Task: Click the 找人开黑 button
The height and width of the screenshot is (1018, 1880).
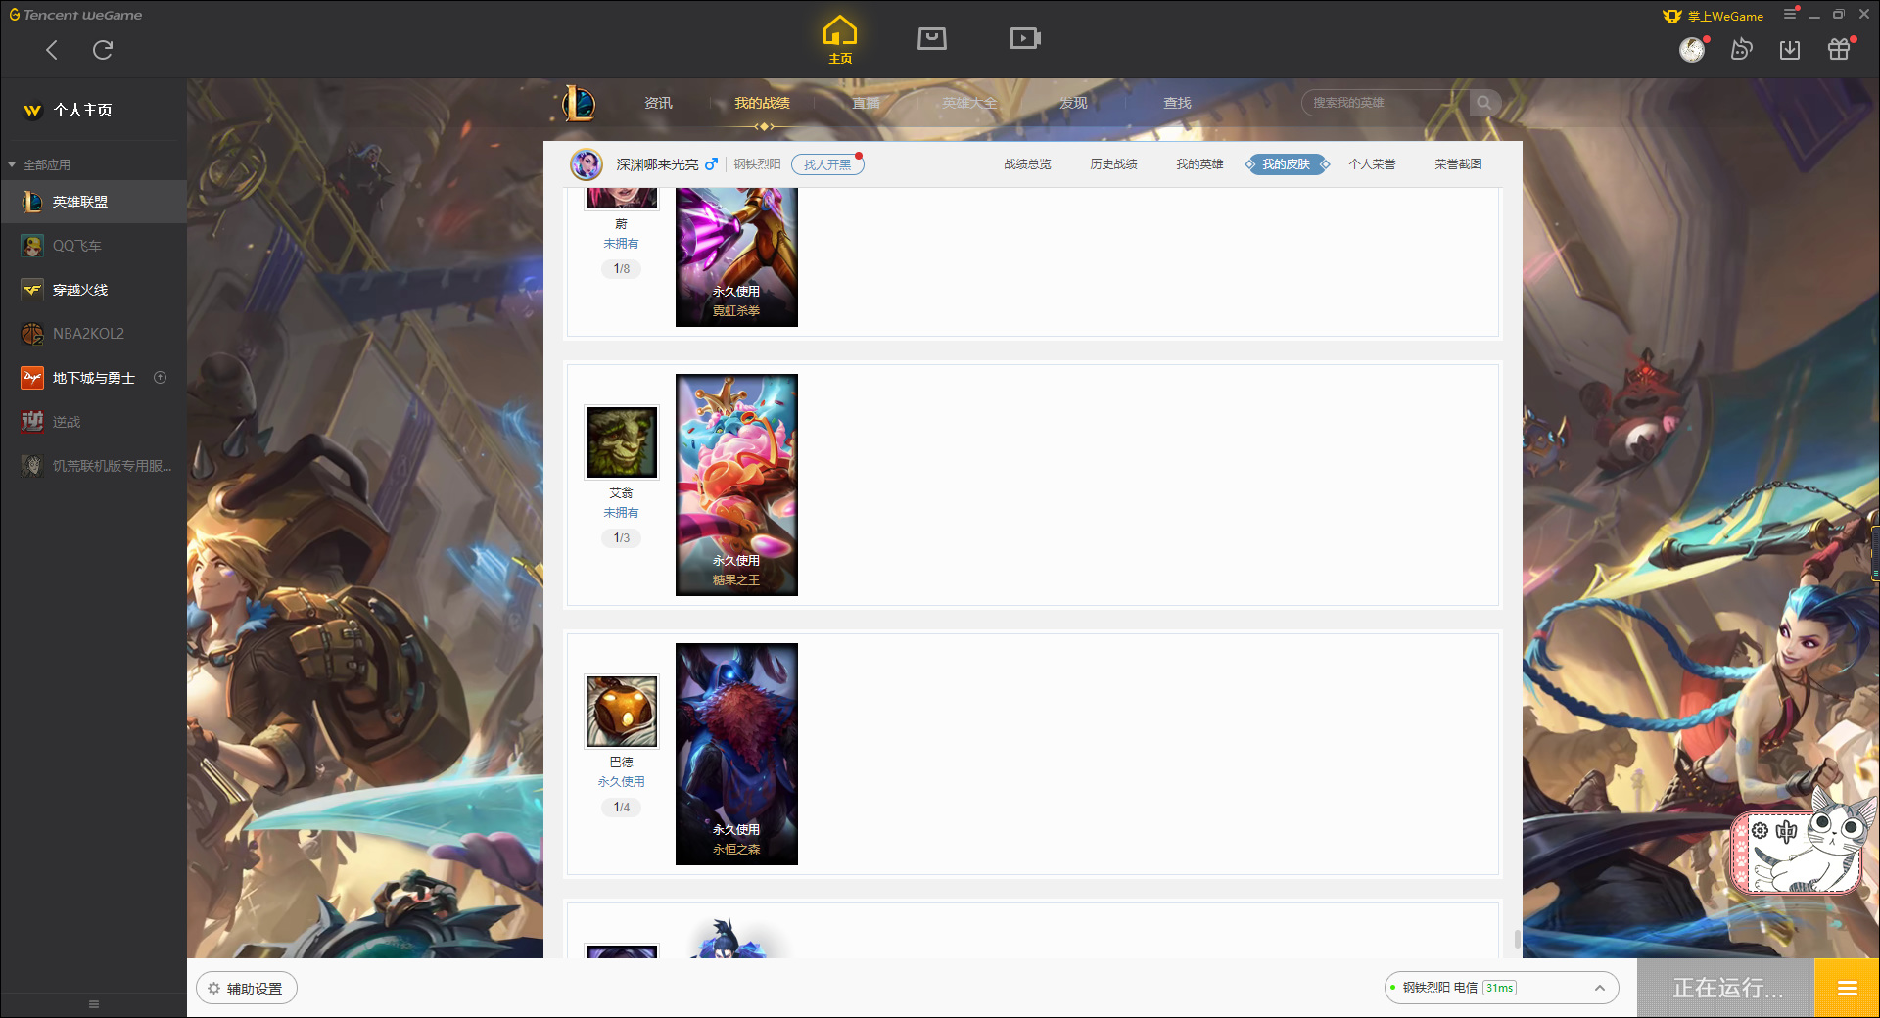Action: [x=827, y=164]
